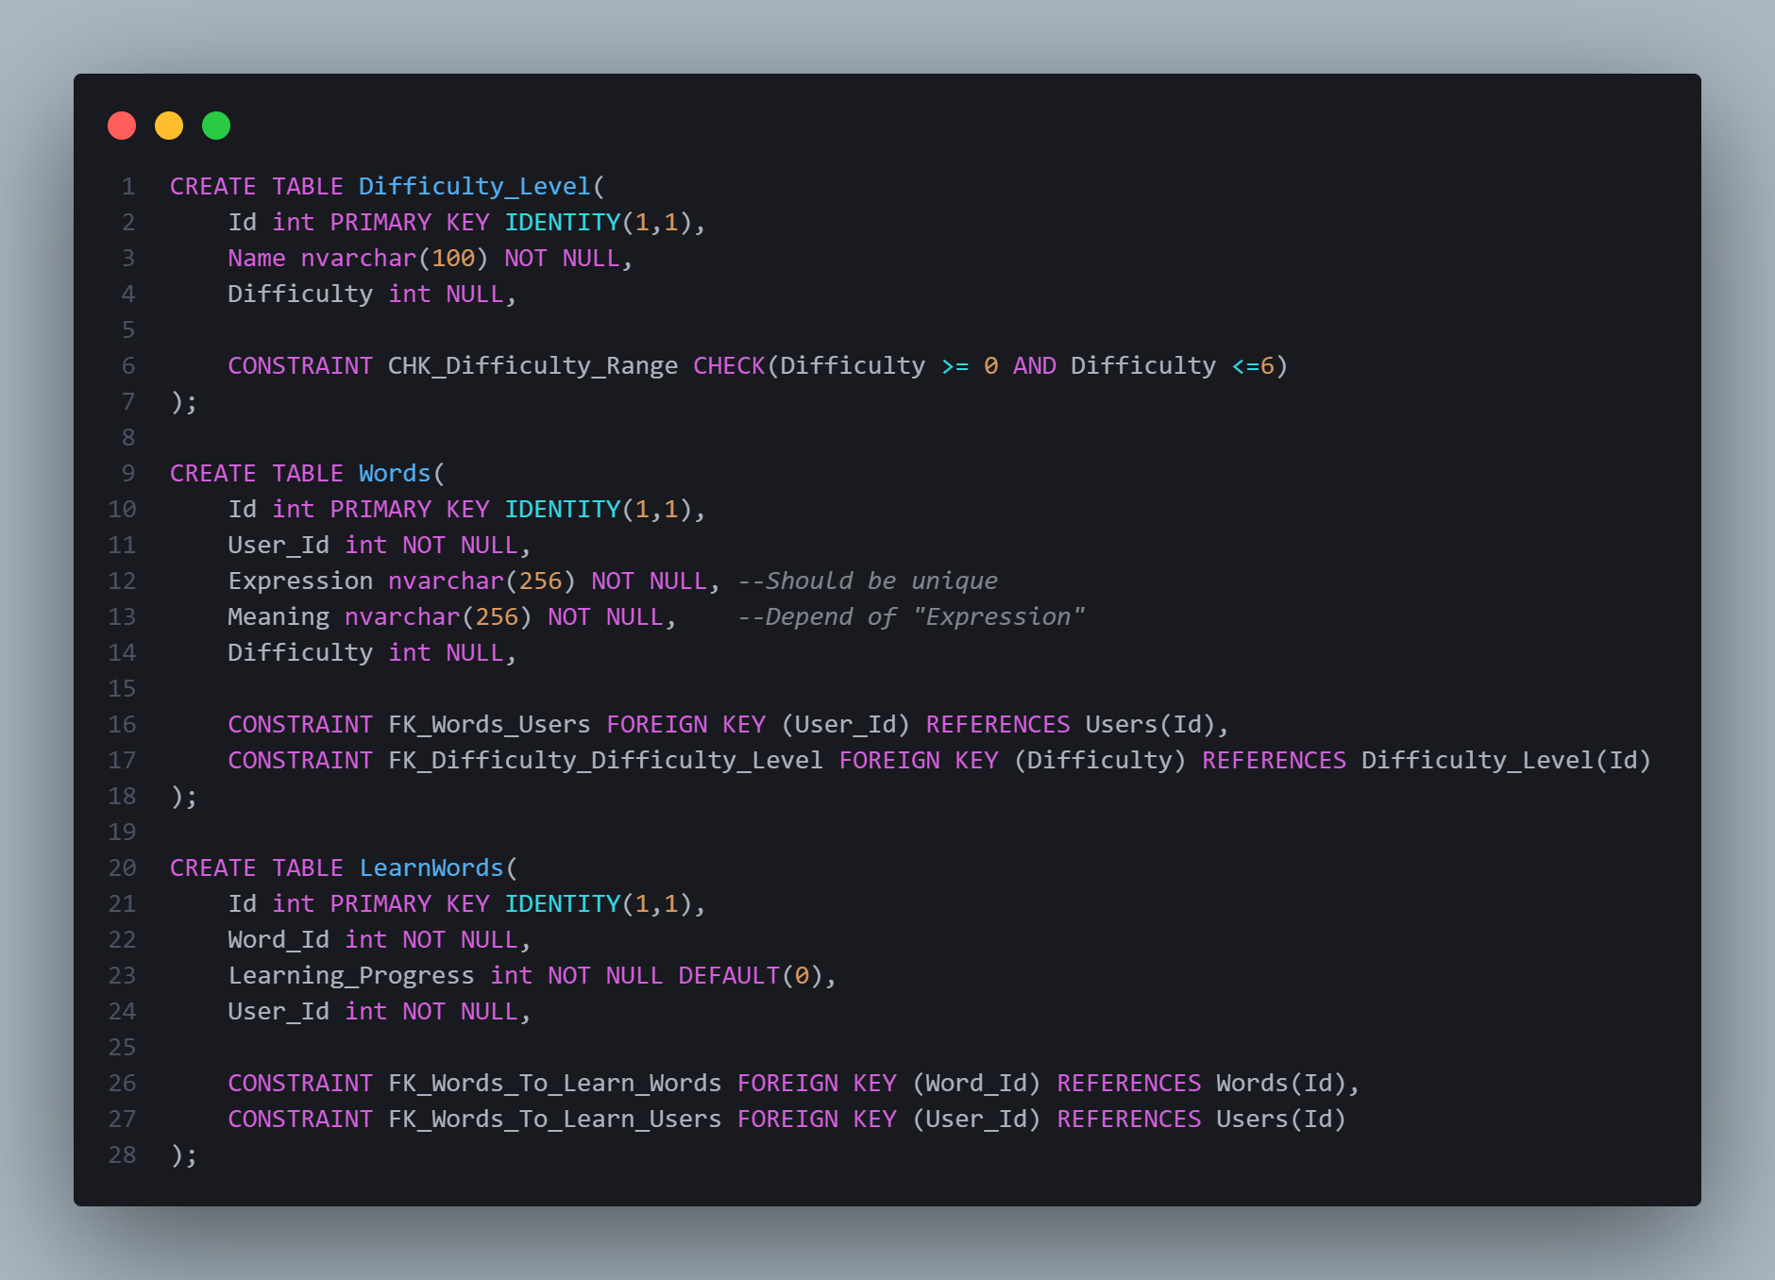
Task: Click Words(Id) reference on line 26
Action: pos(1281,1083)
